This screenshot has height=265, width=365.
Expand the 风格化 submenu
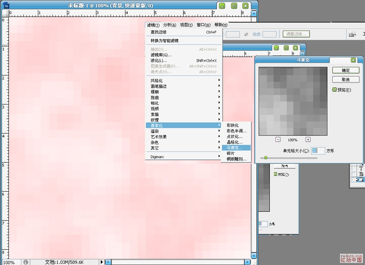(184, 81)
